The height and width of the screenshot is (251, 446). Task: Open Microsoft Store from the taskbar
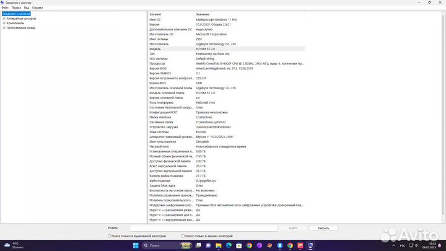[238, 245]
